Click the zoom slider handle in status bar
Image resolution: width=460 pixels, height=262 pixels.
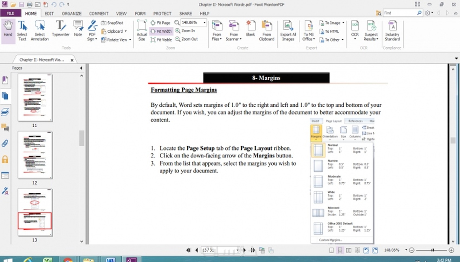[433, 250]
